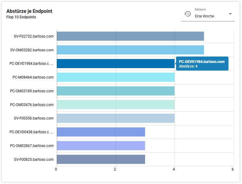Click the SV-F02732.bartoso.com axis label
This screenshot has height=184, width=242.
(34, 36)
